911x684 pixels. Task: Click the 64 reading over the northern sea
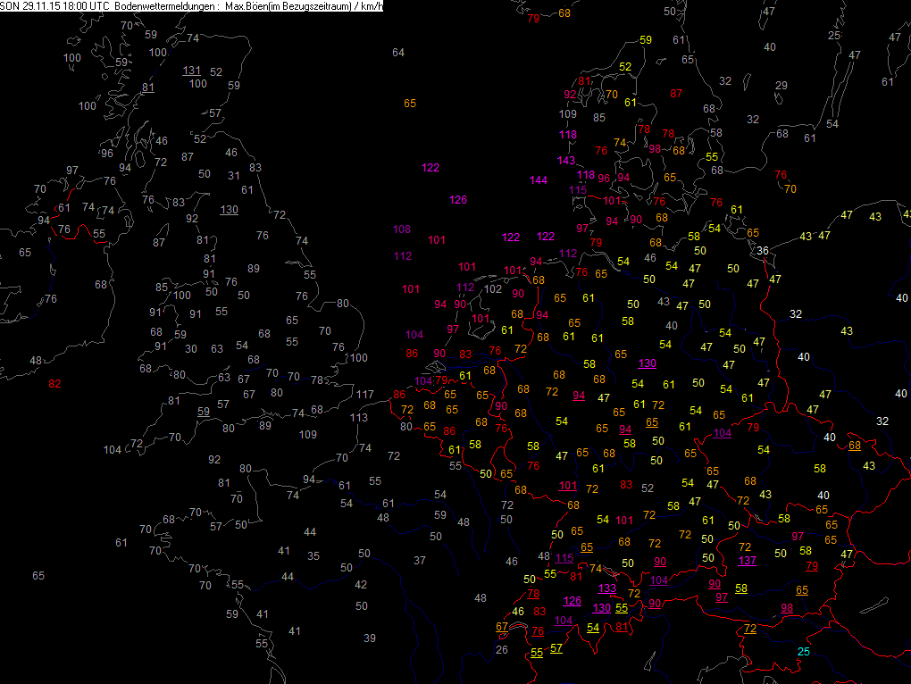[398, 53]
